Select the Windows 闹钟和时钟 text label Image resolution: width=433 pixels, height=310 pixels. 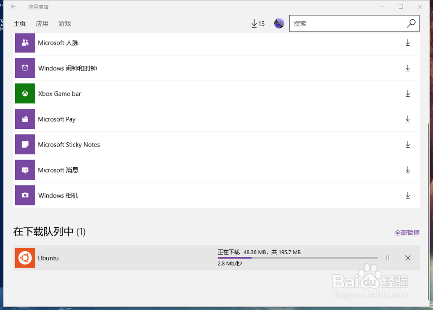[x=68, y=68]
